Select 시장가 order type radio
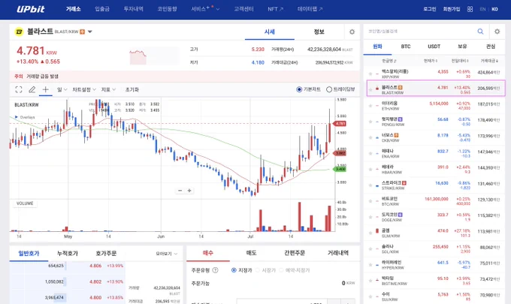Viewport: 511px width, 304px height. tap(258, 270)
